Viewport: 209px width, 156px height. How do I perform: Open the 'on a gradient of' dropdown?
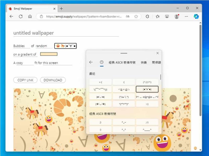(25, 54)
